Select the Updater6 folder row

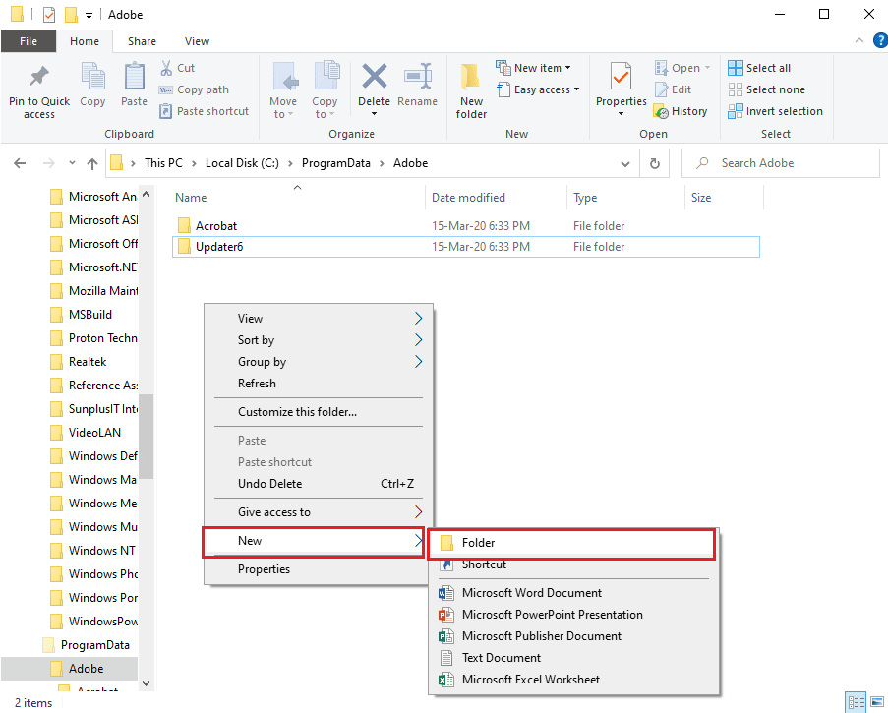[x=465, y=247]
